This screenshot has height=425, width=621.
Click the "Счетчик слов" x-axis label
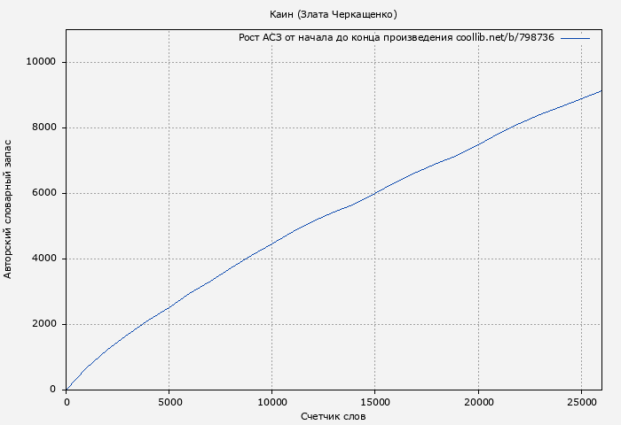pyautogui.click(x=333, y=416)
